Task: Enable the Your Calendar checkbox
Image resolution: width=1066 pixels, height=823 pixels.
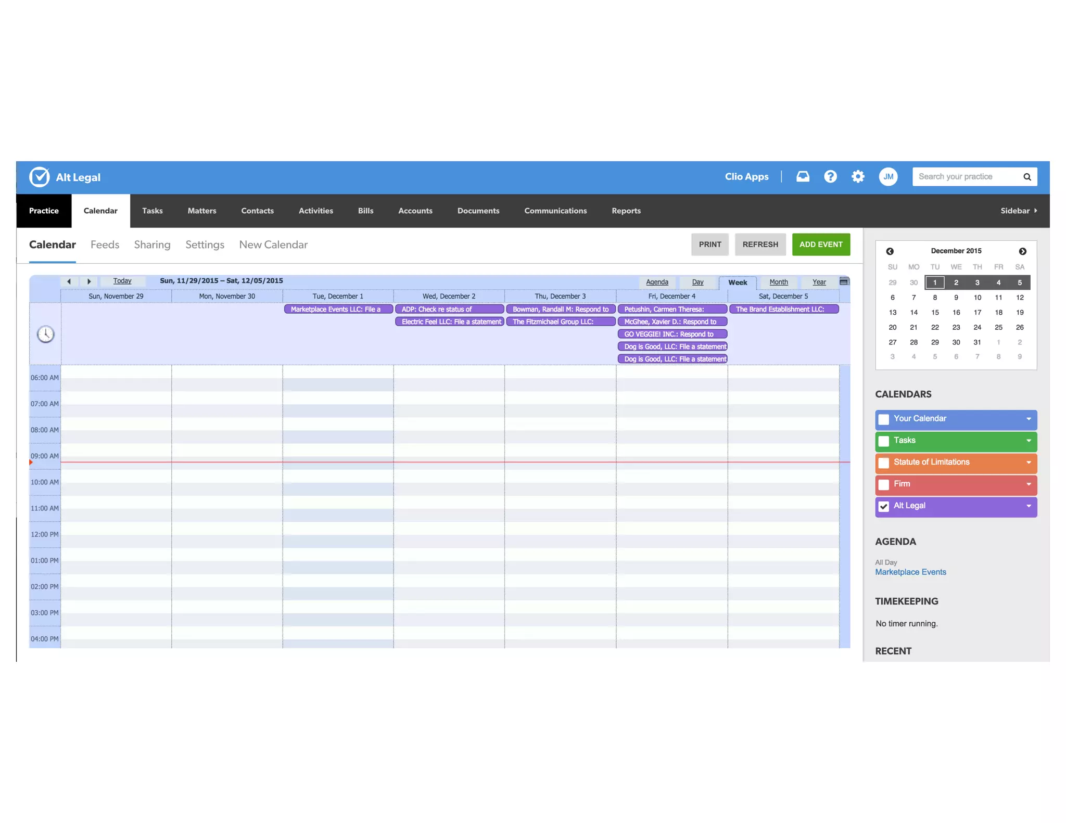Action: click(884, 420)
